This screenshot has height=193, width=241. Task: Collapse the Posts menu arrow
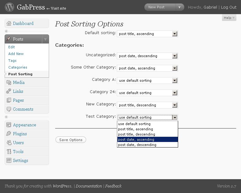tap(45, 39)
